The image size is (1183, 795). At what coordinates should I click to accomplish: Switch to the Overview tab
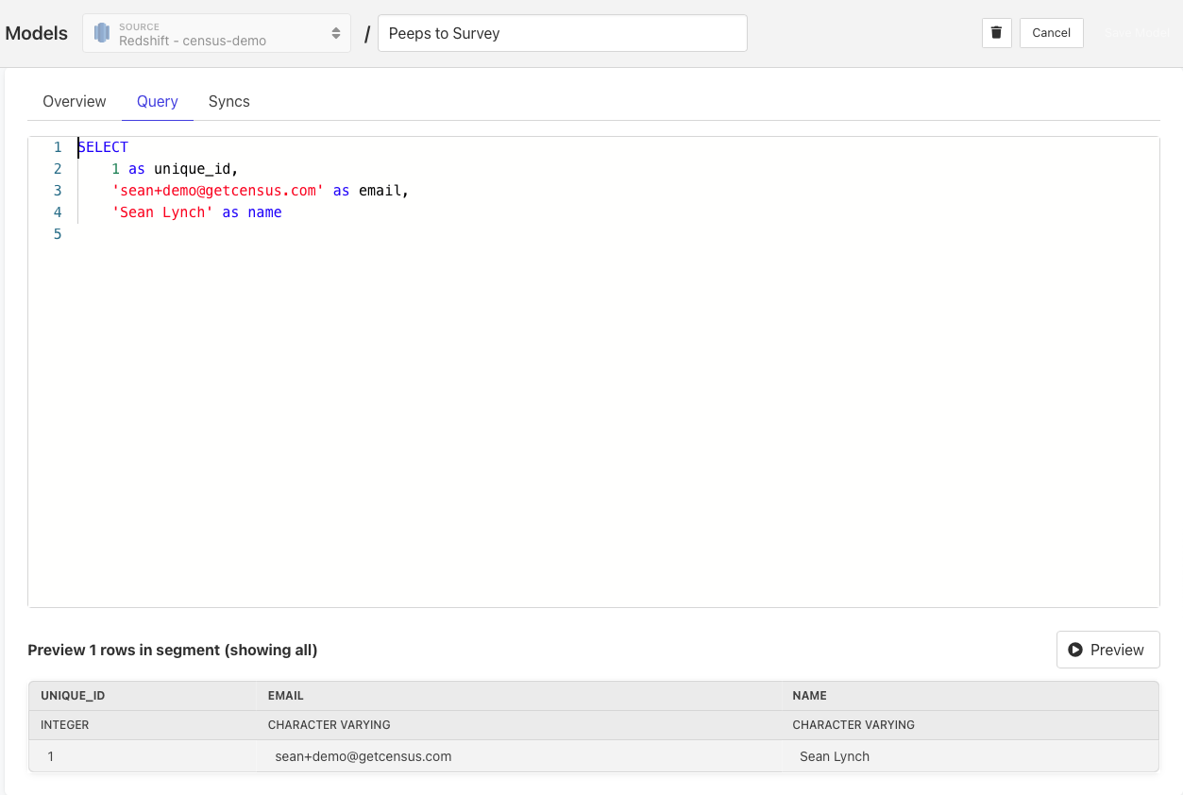(x=75, y=101)
